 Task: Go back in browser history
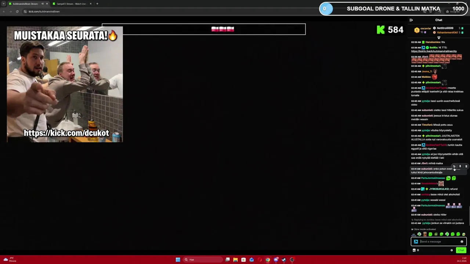[4, 11]
